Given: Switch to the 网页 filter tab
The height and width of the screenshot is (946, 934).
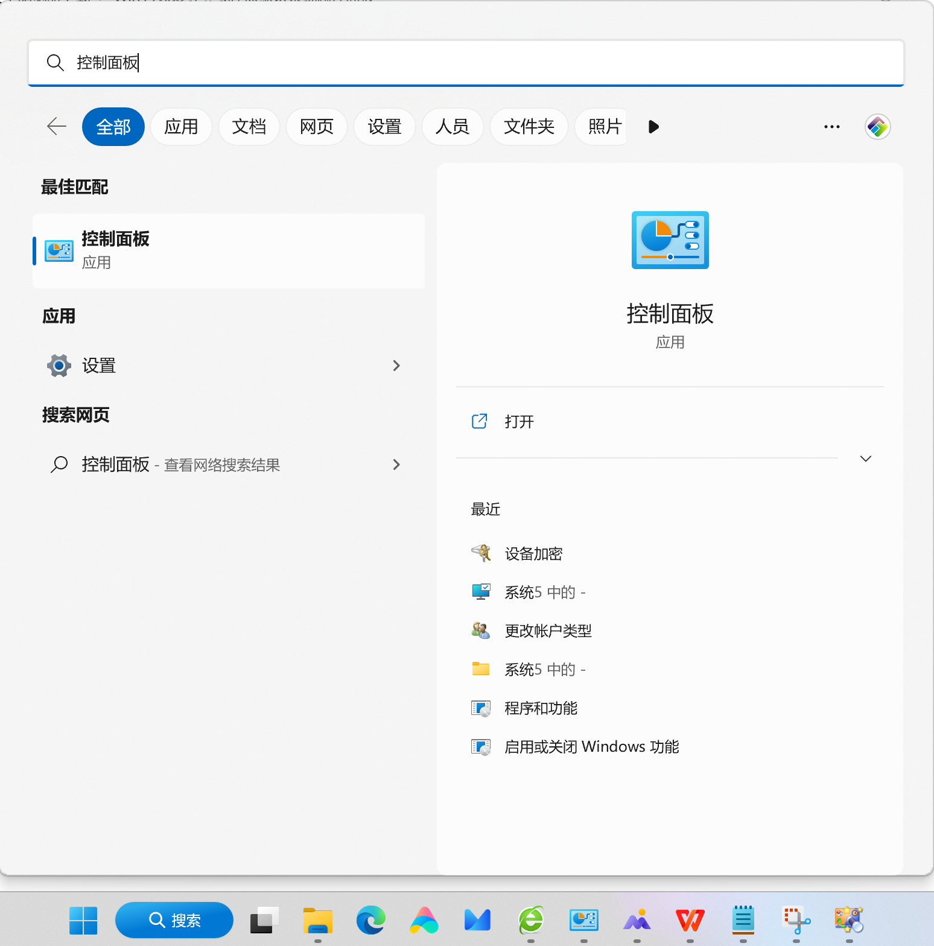Looking at the screenshot, I should click(317, 127).
